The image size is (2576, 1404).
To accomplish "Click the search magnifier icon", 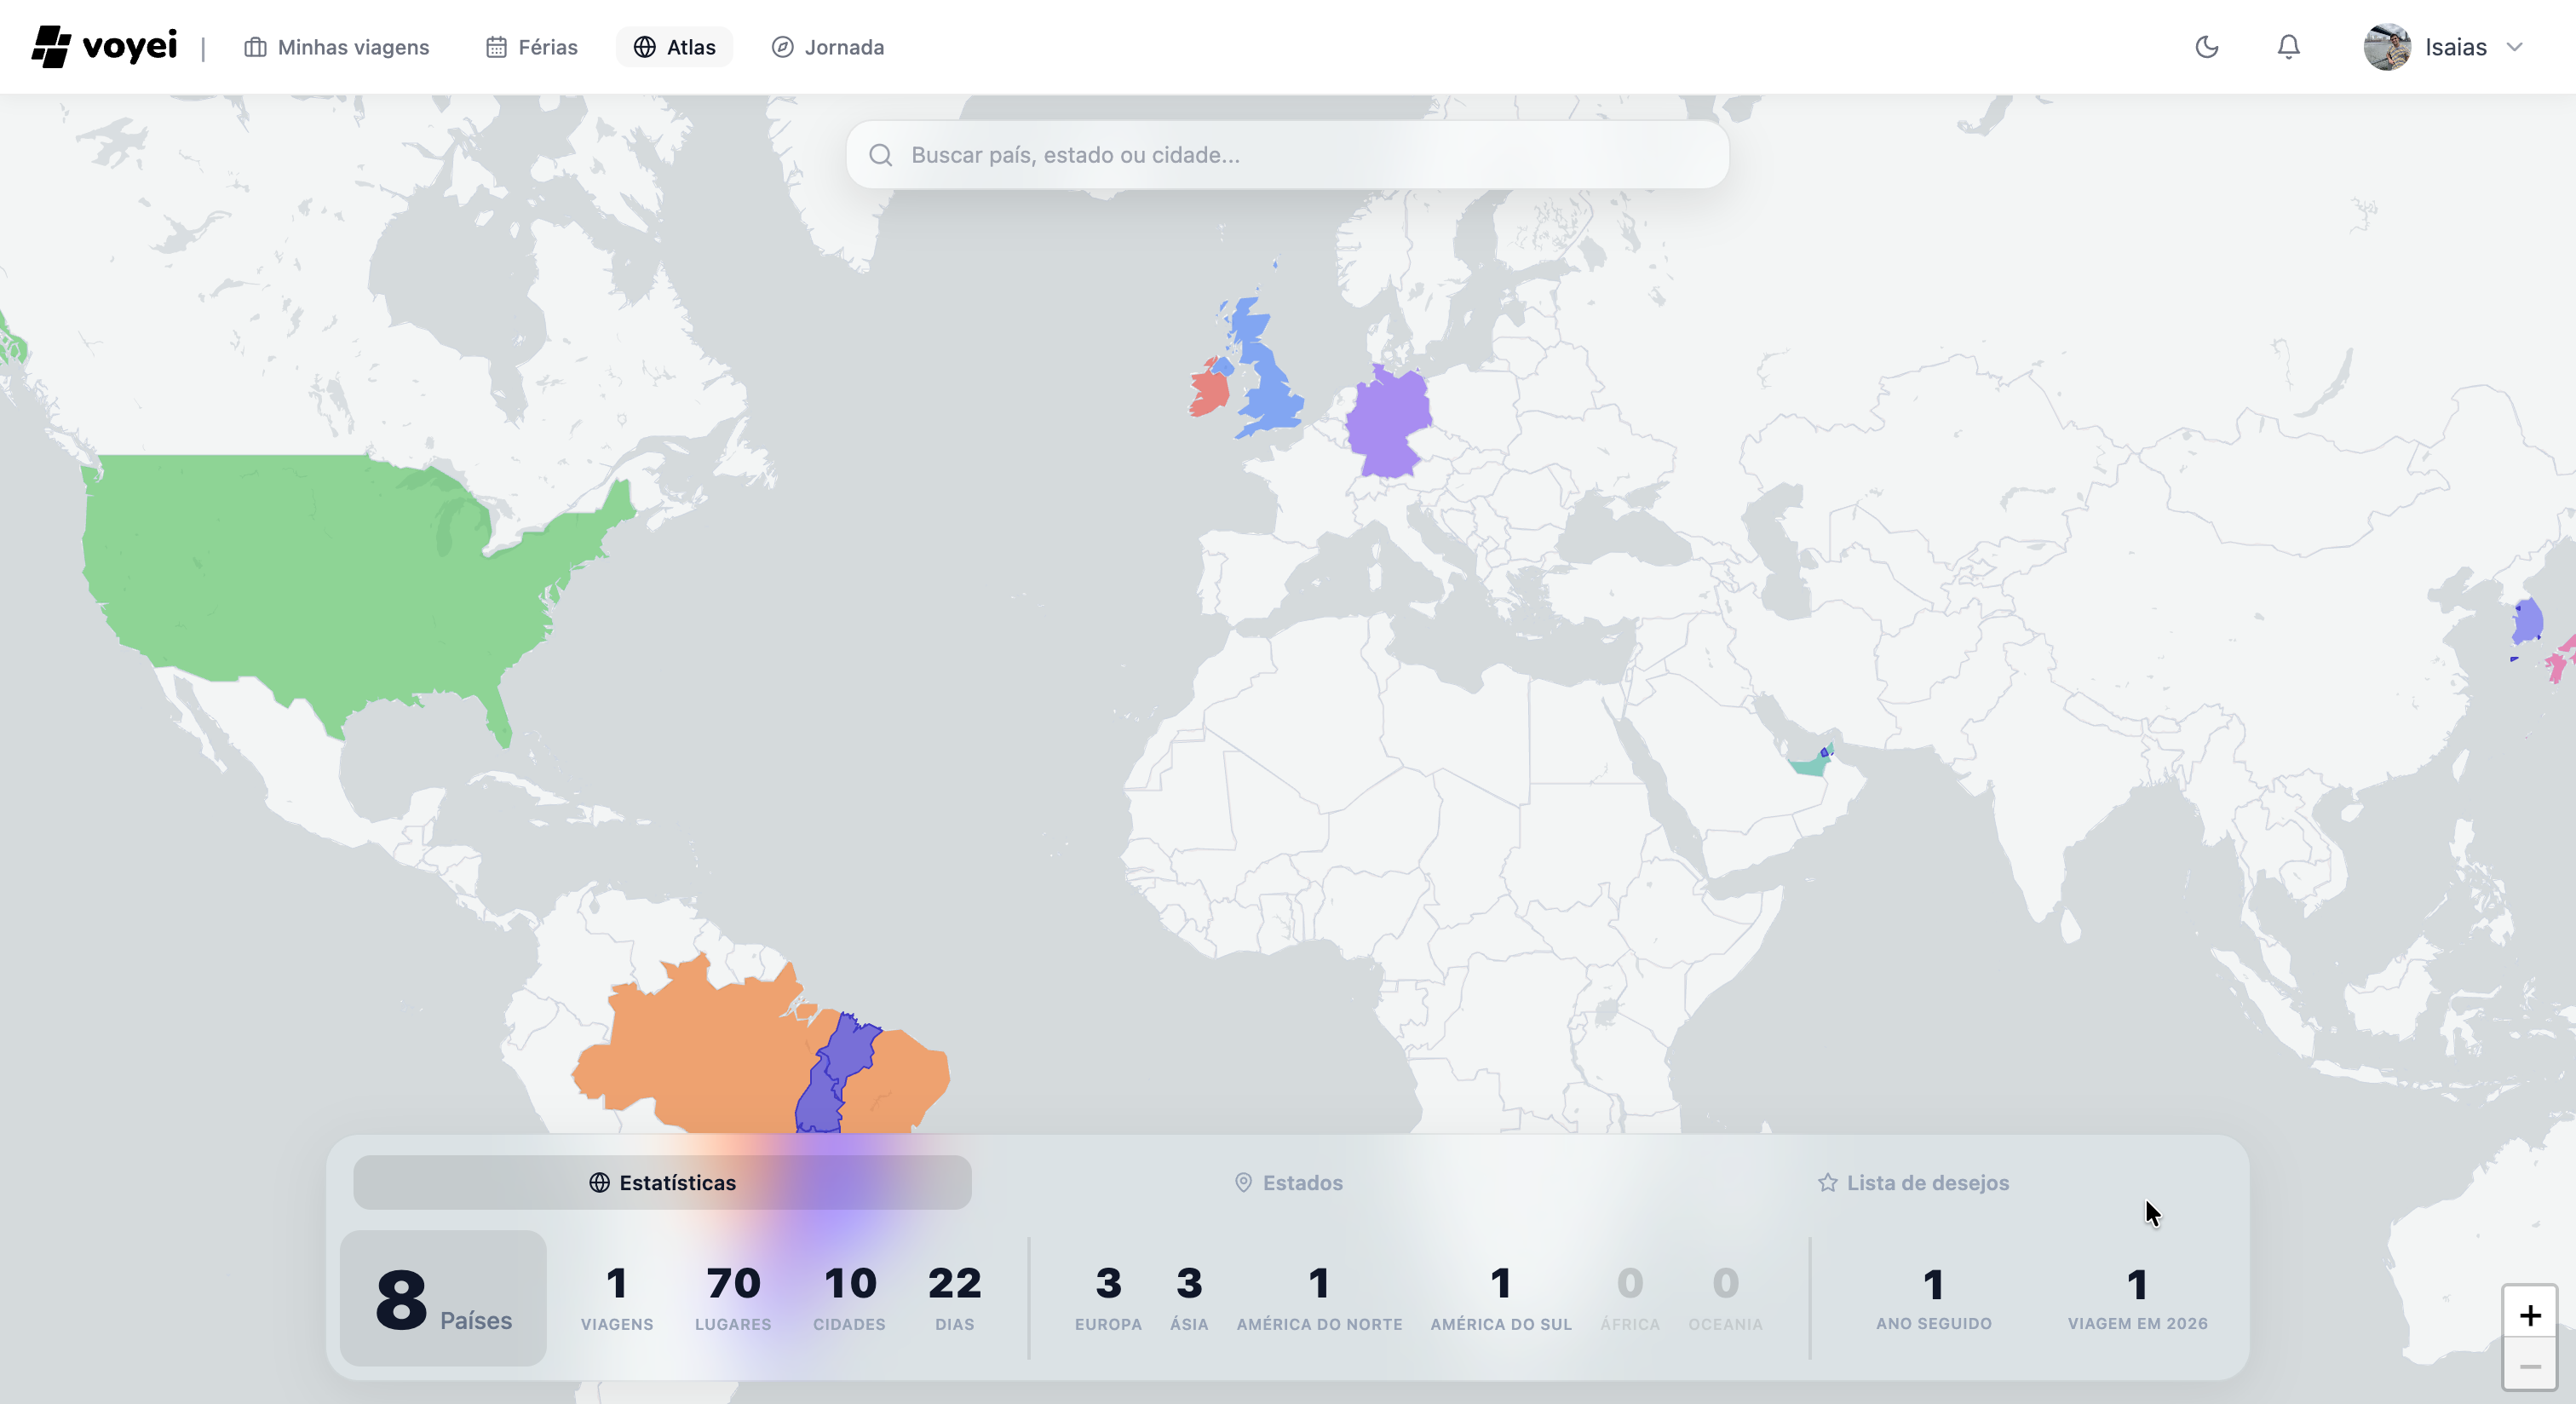I will tap(880, 155).
